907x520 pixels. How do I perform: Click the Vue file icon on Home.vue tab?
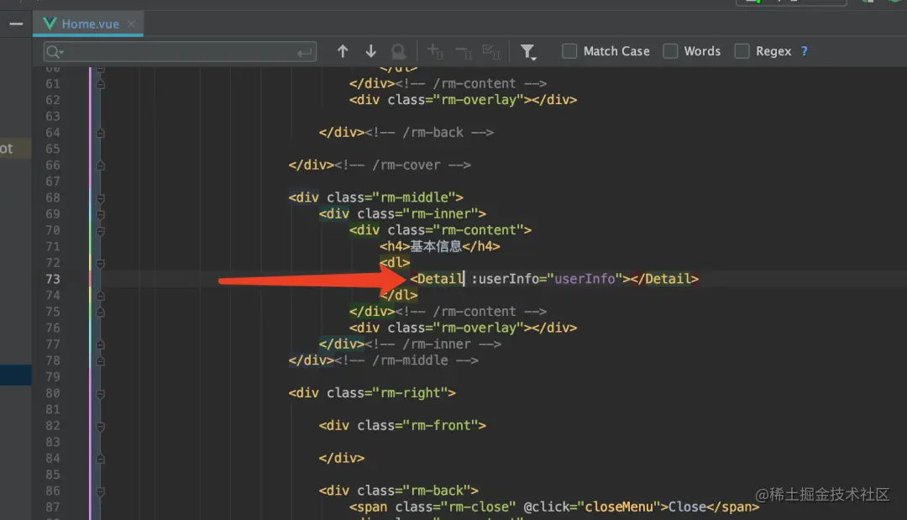[50, 24]
